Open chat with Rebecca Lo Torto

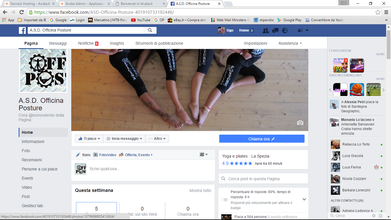[357, 144]
